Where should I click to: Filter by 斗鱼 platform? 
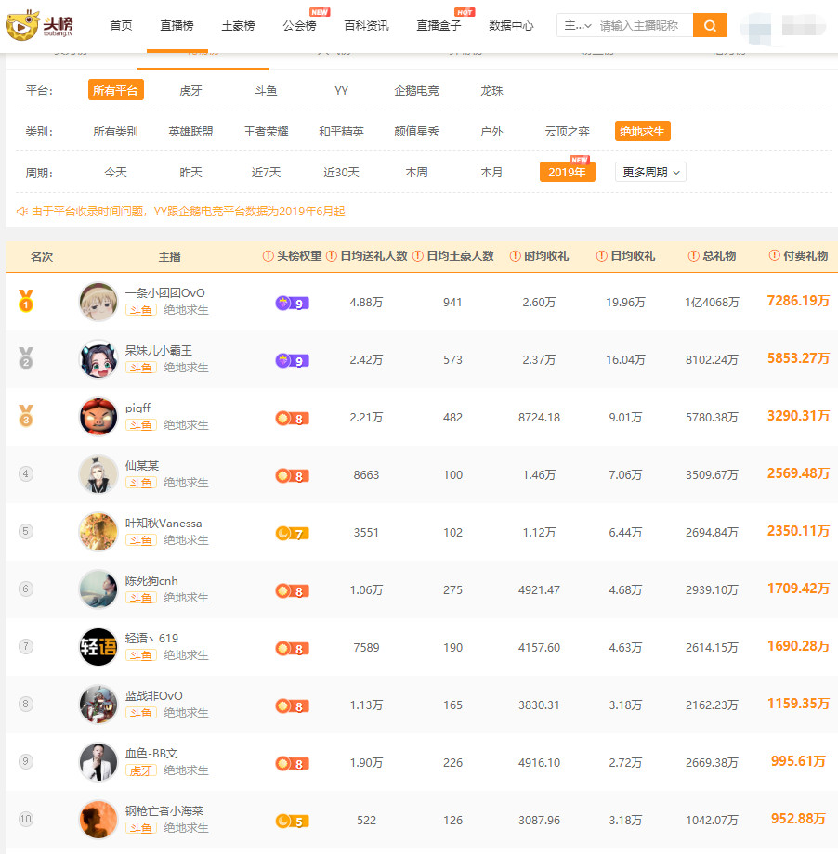click(266, 90)
